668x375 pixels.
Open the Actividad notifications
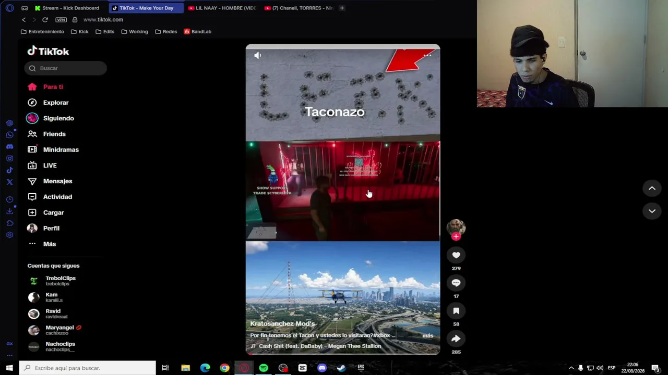point(50,197)
